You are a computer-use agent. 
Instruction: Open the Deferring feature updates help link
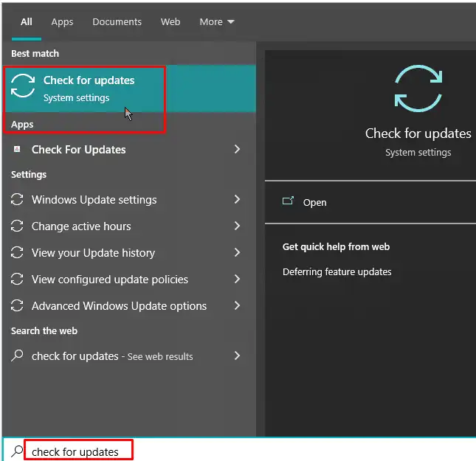click(337, 272)
